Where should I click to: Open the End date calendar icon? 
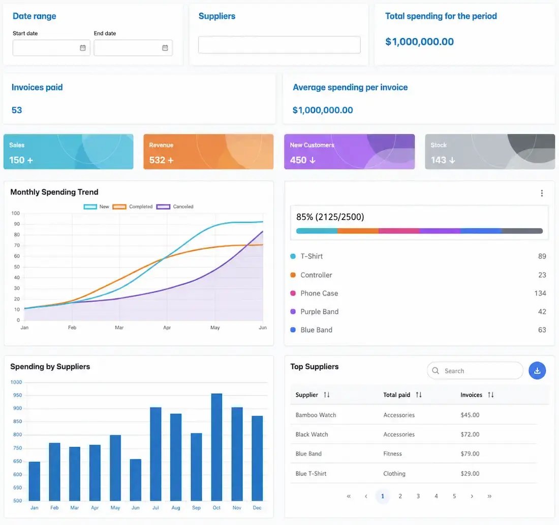(165, 48)
